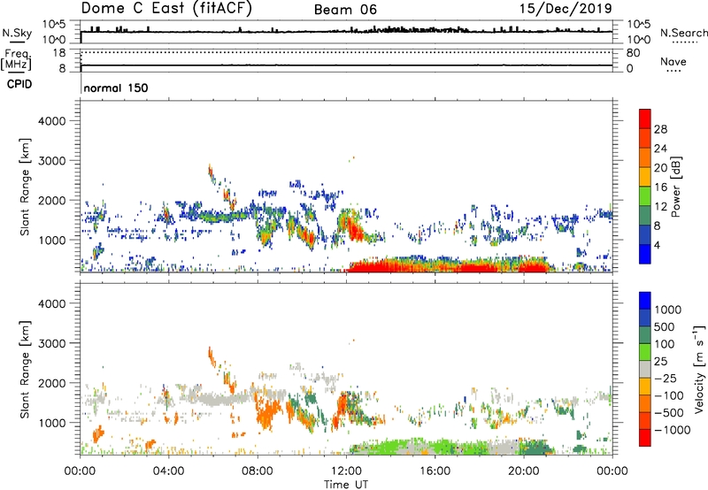Click the 'CPID' label
This screenshot has width=708, height=490.
tap(19, 84)
